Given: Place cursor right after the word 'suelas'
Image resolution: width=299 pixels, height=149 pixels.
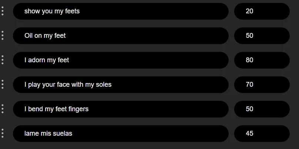Looking at the screenshot, I should (73, 133).
